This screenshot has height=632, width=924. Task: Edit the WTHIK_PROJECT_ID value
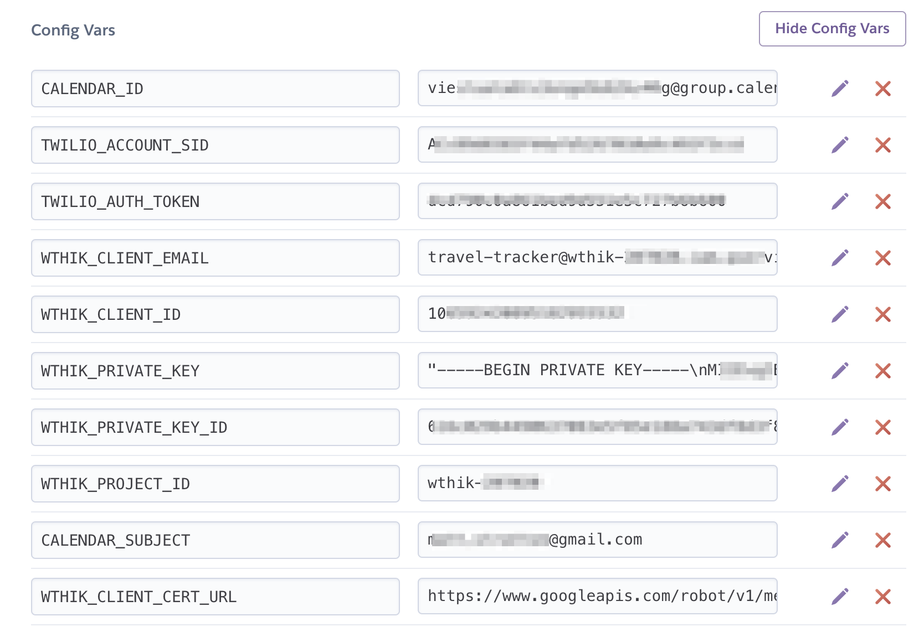point(841,483)
